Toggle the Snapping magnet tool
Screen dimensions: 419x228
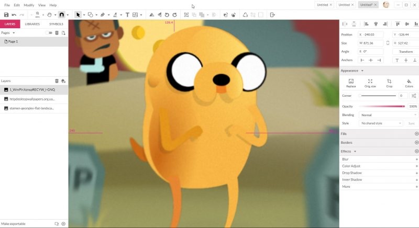pyautogui.click(x=61, y=15)
